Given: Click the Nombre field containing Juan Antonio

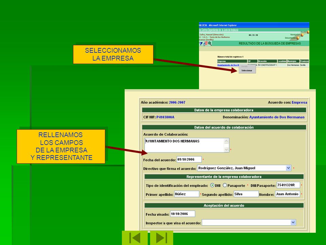Looking at the screenshot, I should pyautogui.click(x=288, y=194).
